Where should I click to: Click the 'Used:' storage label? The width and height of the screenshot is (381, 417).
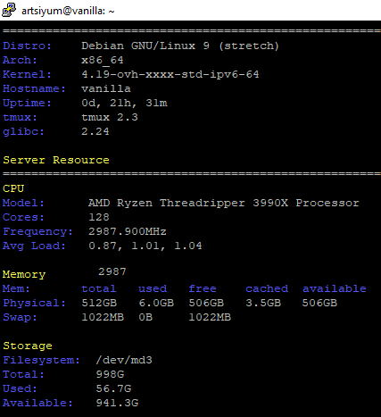pyautogui.click(x=20, y=388)
